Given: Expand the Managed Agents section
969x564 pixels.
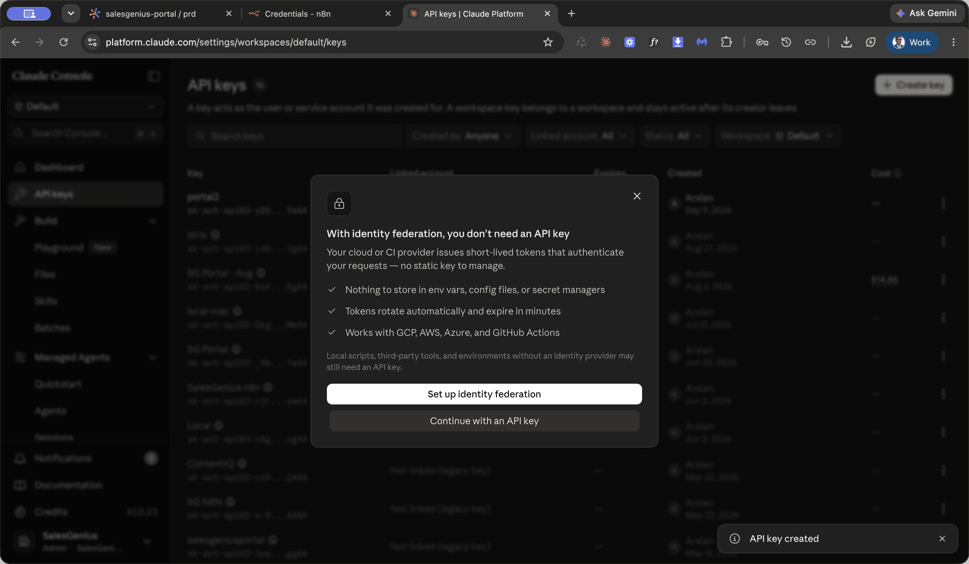Looking at the screenshot, I should click(85, 357).
